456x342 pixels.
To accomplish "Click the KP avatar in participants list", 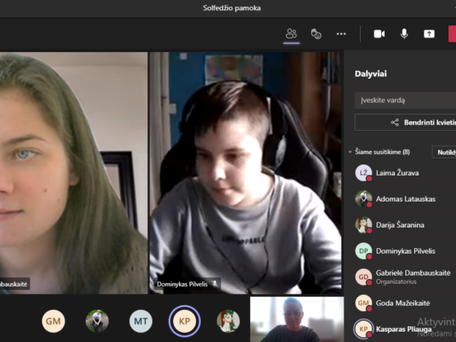I will (x=363, y=329).
